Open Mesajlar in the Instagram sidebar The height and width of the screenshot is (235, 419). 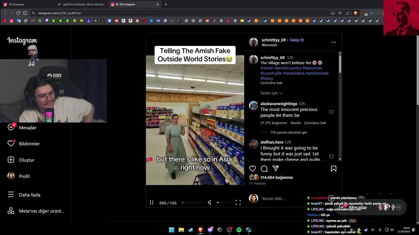[x=22, y=128]
